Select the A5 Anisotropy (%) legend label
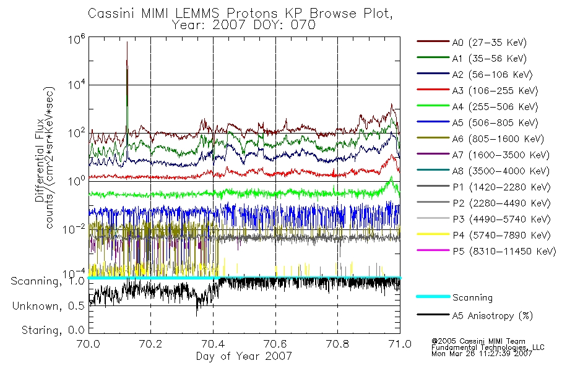Image resolution: width=588 pixels, height=371 pixels. [x=493, y=315]
